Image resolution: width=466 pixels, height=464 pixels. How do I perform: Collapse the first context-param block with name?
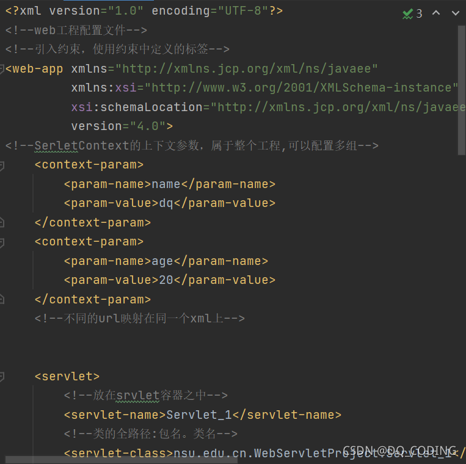pyautogui.click(x=1, y=165)
